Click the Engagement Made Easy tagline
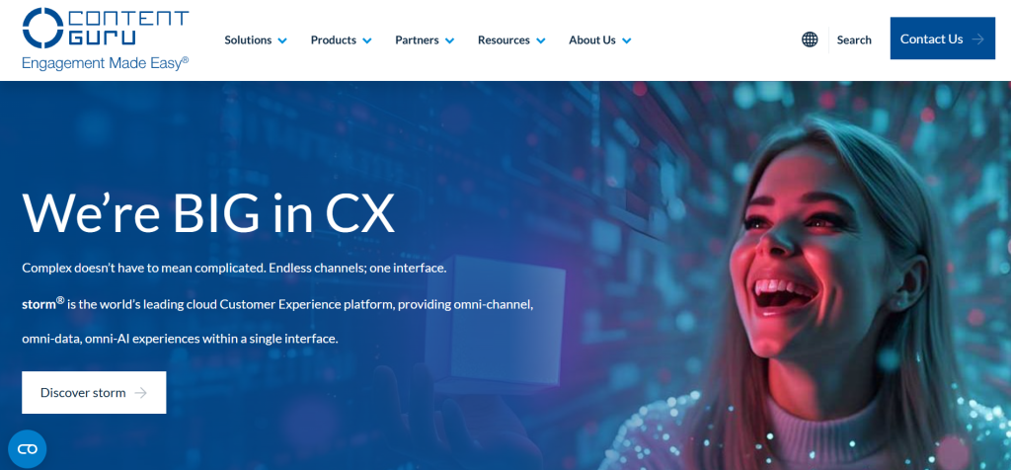The width and height of the screenshot is (1011, 470). point(105,63)
